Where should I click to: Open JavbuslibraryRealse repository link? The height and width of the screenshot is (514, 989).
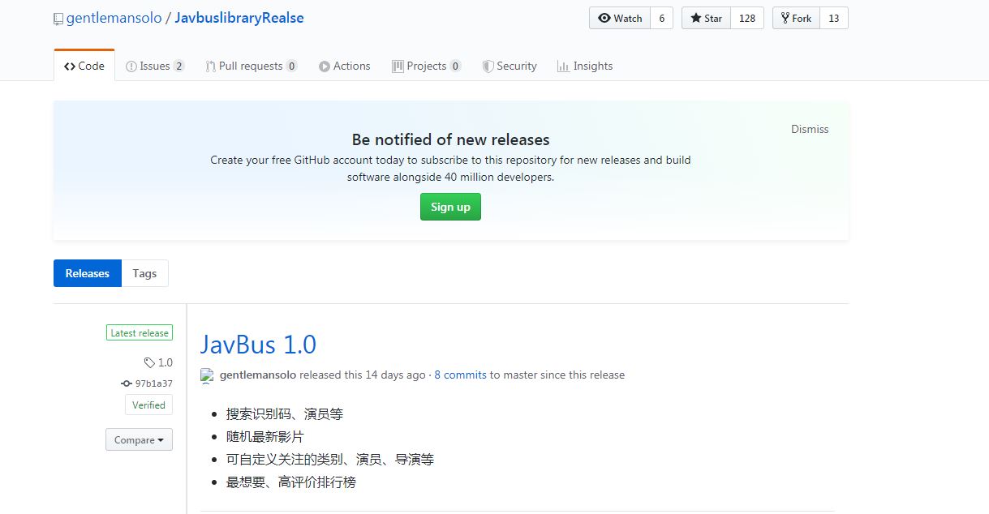pyautogui.click(x=239, y=18)
